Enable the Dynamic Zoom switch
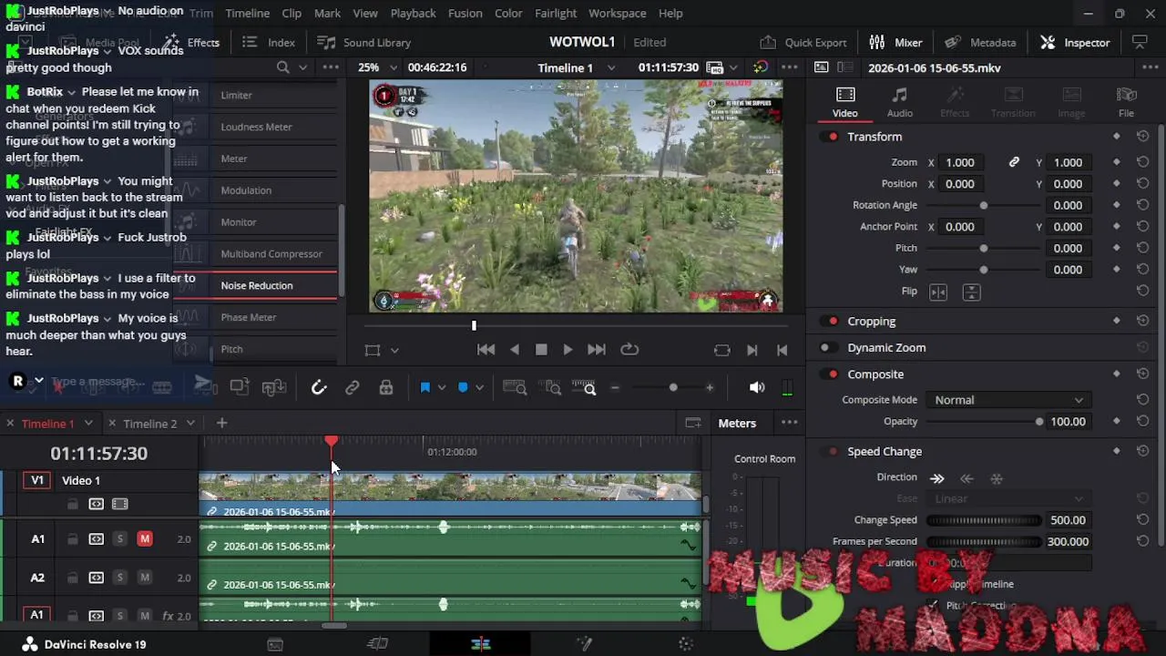Viewport: 1166px width, 656px height. click(828, 348)
